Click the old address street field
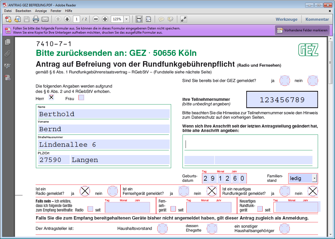335x239 pixels. coord(248,144)
